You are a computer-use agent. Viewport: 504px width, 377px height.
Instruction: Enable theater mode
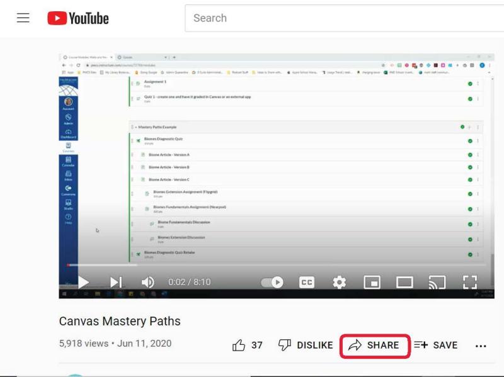[x=404, y=282]
